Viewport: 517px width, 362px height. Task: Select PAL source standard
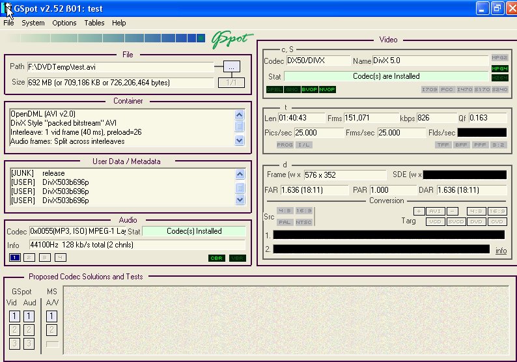click(x=285, y=222)
